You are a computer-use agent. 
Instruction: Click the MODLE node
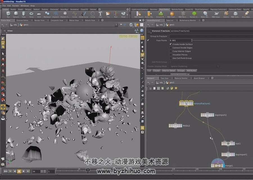click(x=175, y=126)
